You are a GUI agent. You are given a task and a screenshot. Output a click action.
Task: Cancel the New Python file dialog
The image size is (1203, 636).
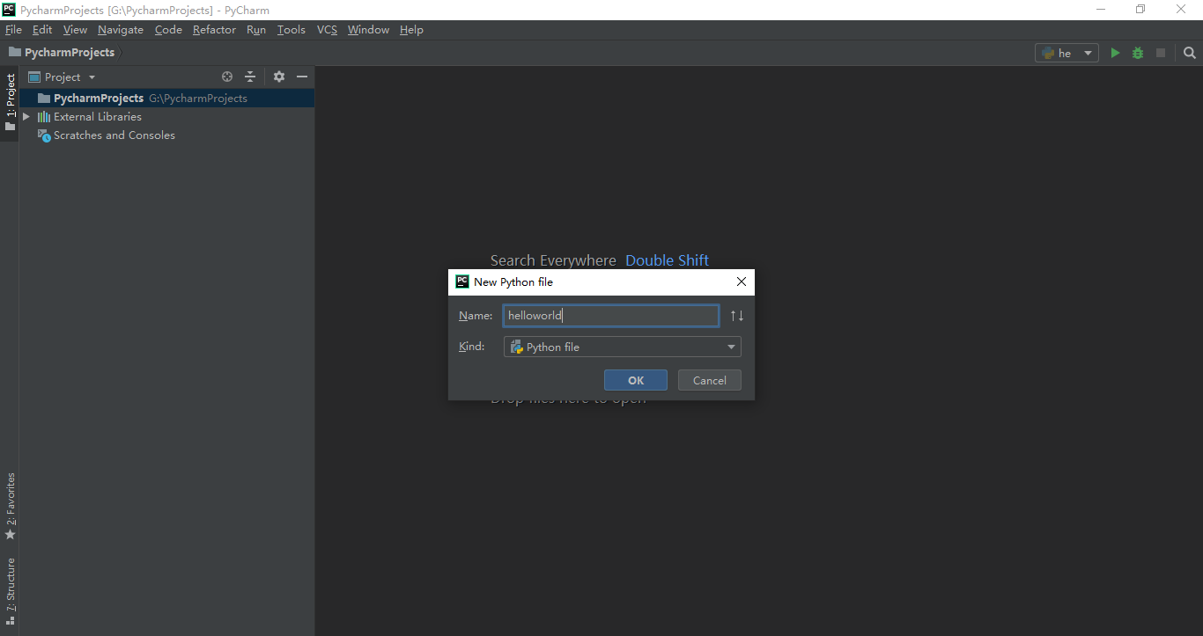coord(710,380)
